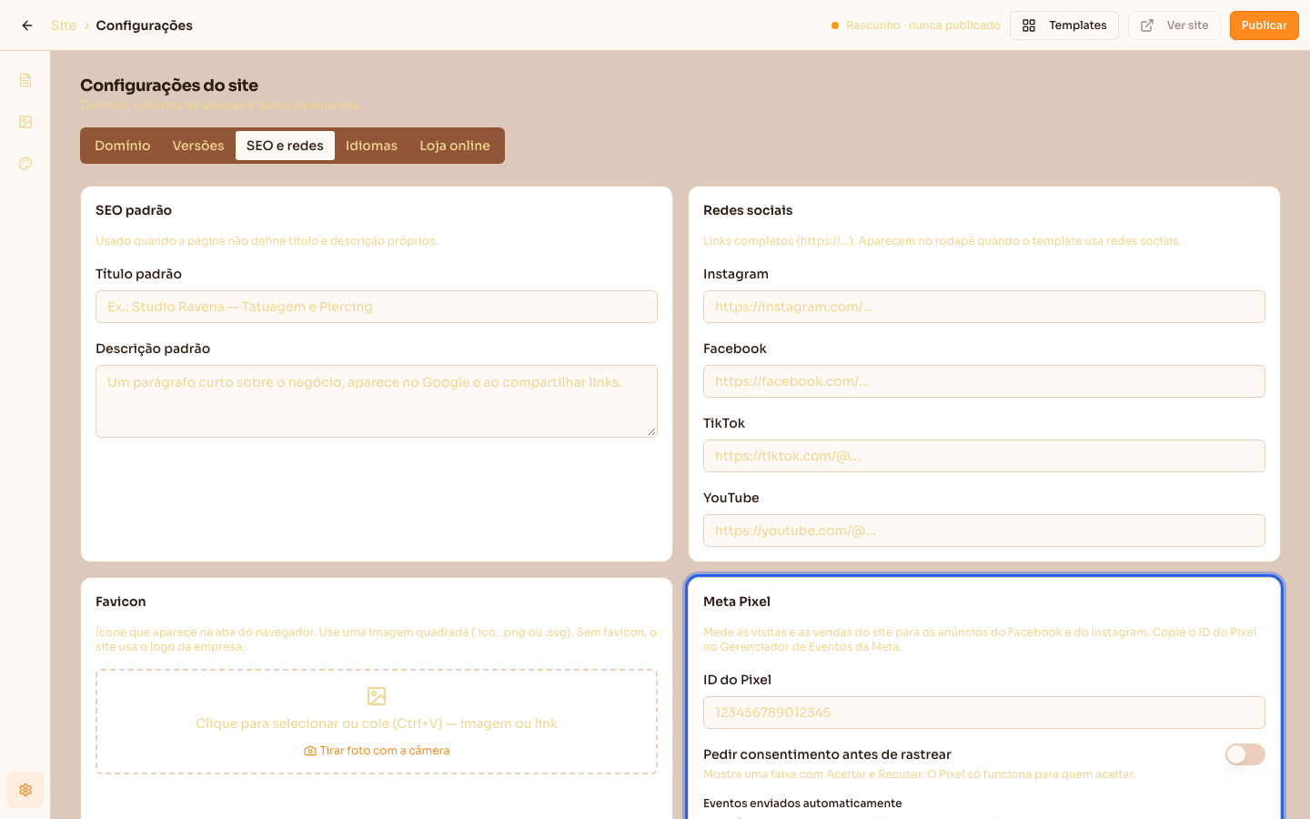Focus the Título padrão field
1310x819 pixels.
click(x=377, y=307)
